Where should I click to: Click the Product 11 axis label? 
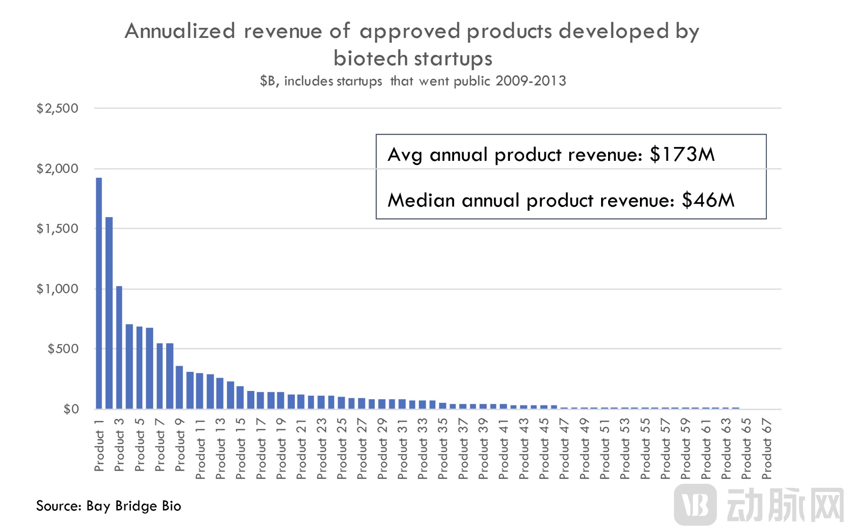200,449
